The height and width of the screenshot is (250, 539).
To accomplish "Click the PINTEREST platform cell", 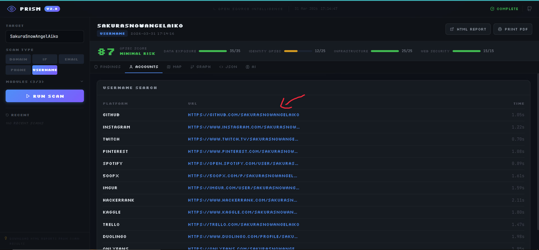I will [x=115, y=151].
